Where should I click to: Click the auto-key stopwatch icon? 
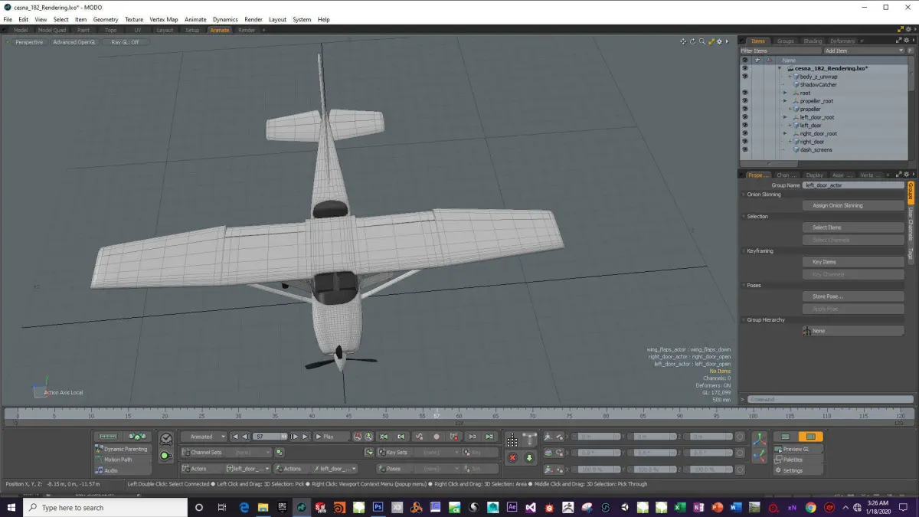pos(165,439)
